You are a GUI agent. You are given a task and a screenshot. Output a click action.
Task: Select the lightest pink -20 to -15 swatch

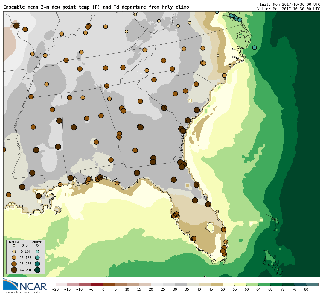pos(62,284)
